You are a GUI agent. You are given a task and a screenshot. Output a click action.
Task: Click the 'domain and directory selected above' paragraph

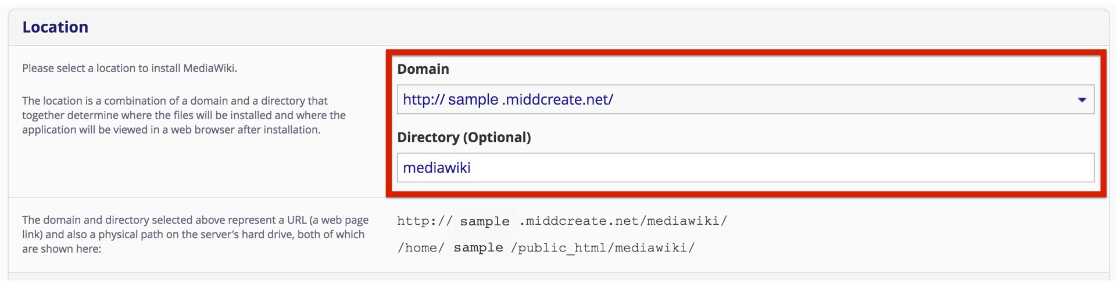[195, 235]
